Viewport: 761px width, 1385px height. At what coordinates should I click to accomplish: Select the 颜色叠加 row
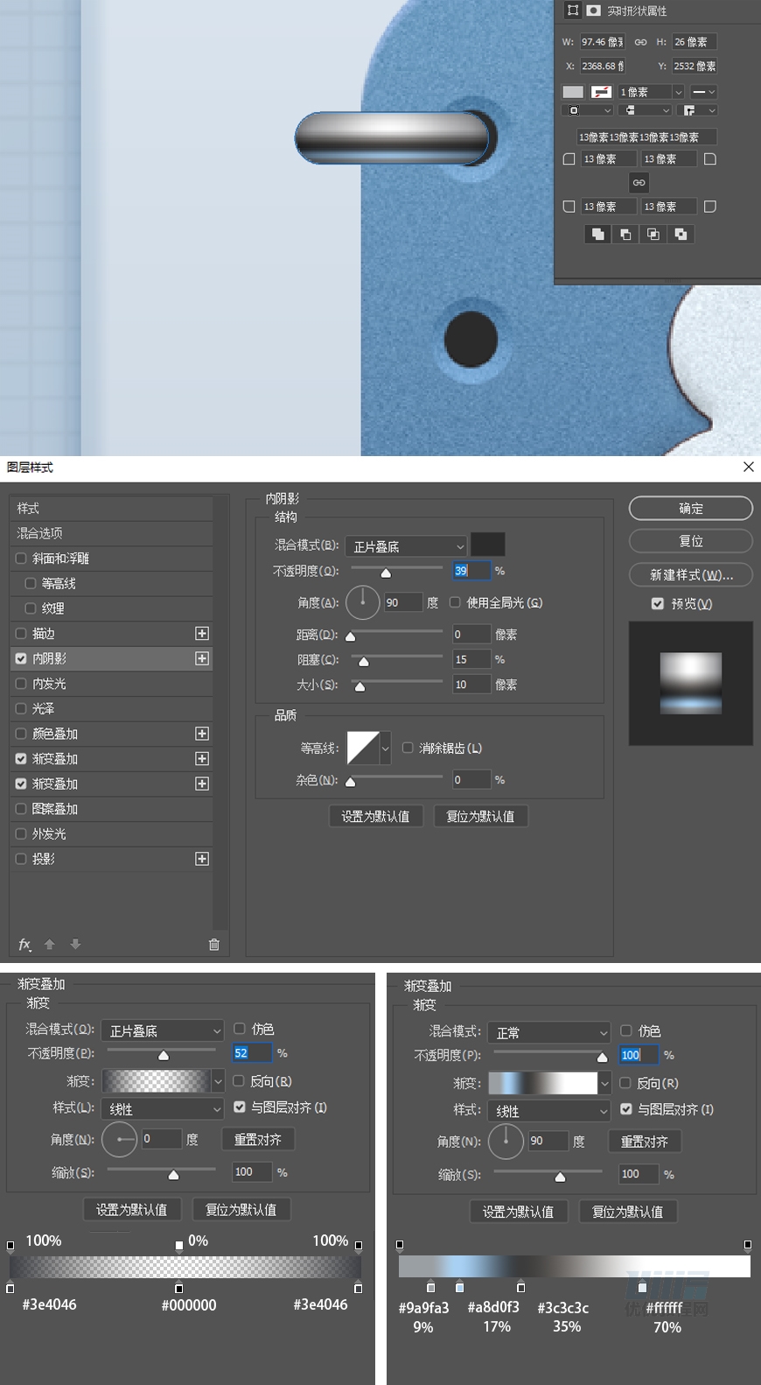[x=111, y=734]
